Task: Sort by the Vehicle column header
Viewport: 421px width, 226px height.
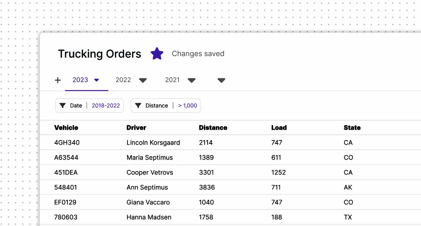Action: coord(66,128)
